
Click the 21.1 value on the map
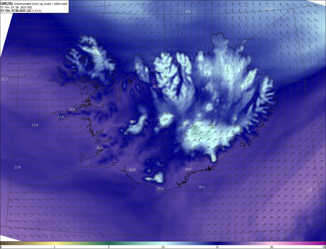[100, 148]
